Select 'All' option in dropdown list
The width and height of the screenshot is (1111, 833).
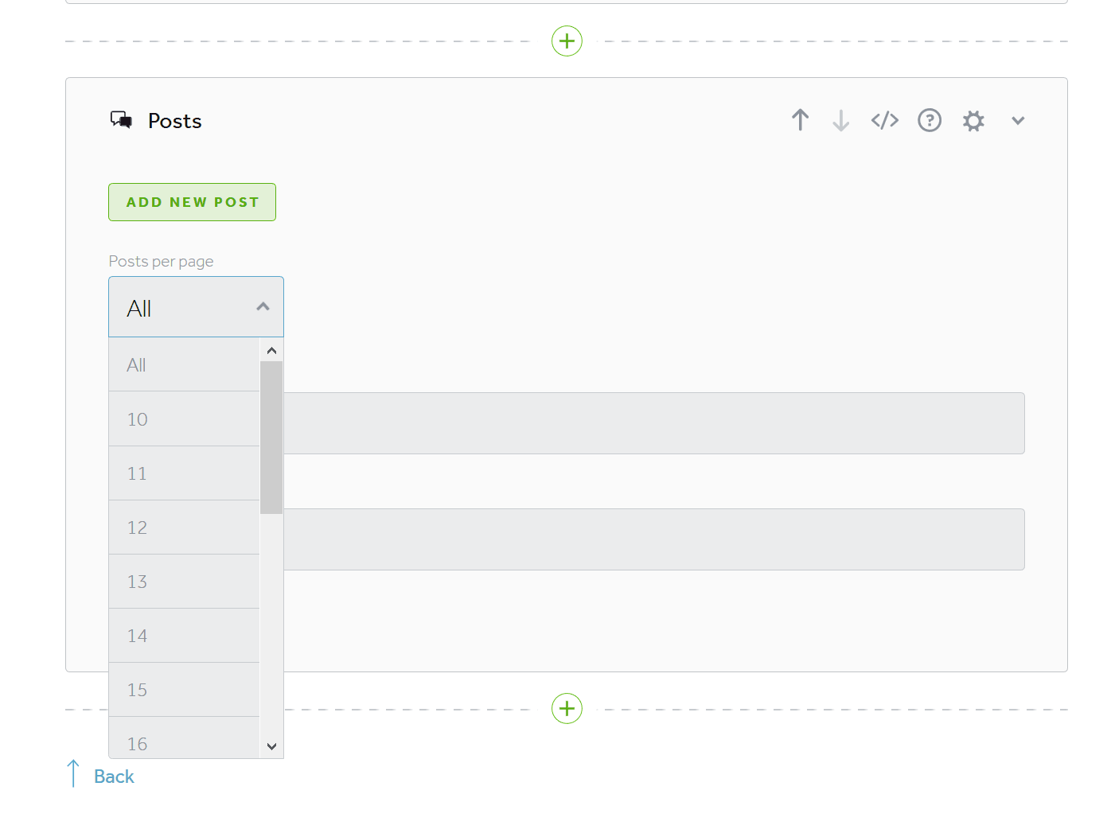pyautogui.click(x=184, y=365)
